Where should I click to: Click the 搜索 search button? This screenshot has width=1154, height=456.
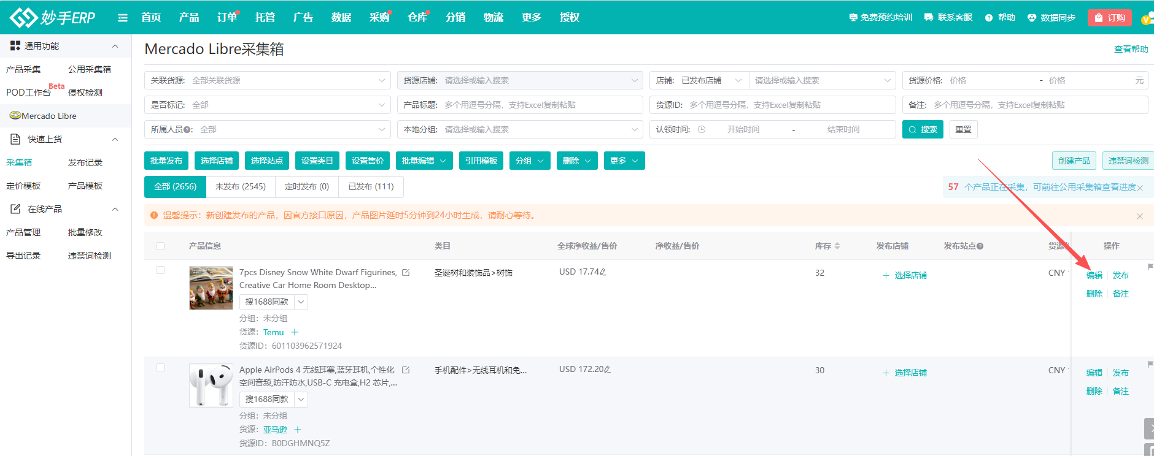click(x=922, y=129)
